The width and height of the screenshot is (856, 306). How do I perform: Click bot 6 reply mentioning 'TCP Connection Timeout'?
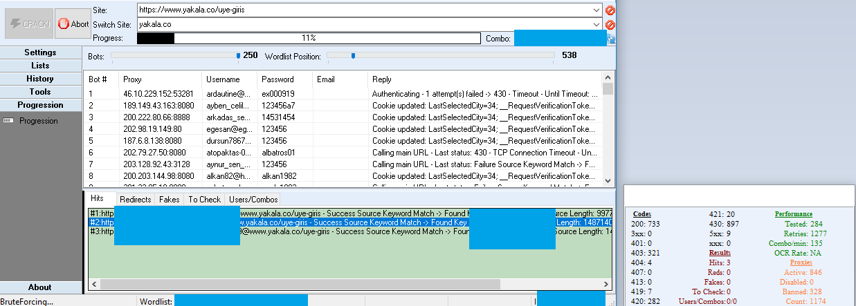[x=485, y=152]
